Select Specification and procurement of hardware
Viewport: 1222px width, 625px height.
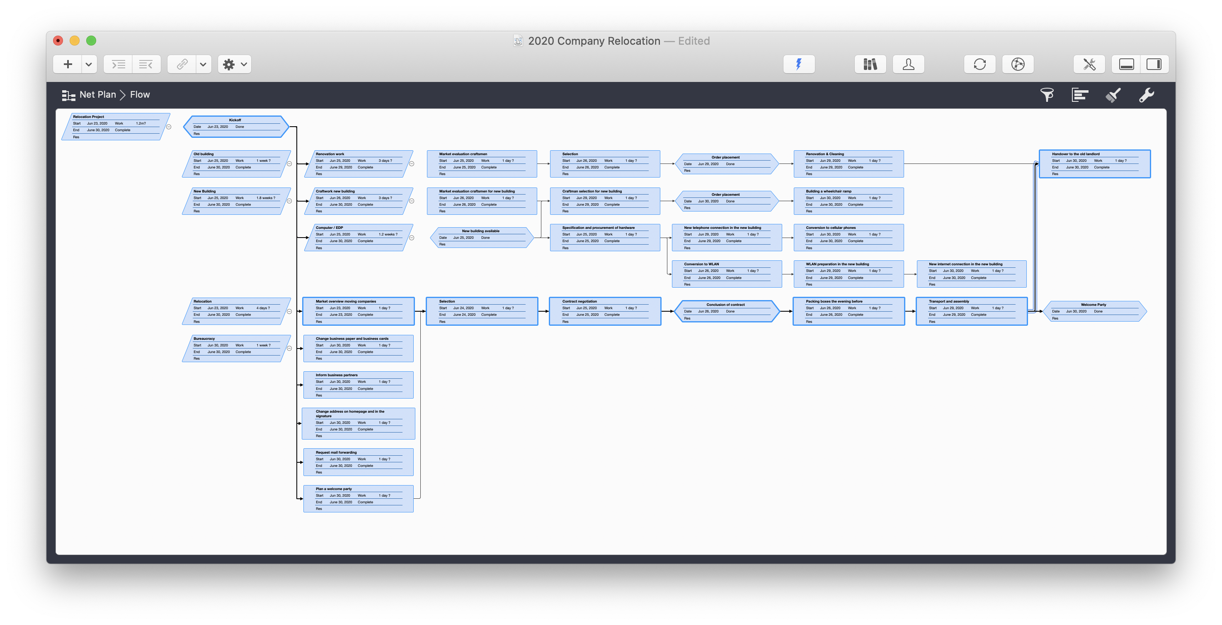pos(605,238)
